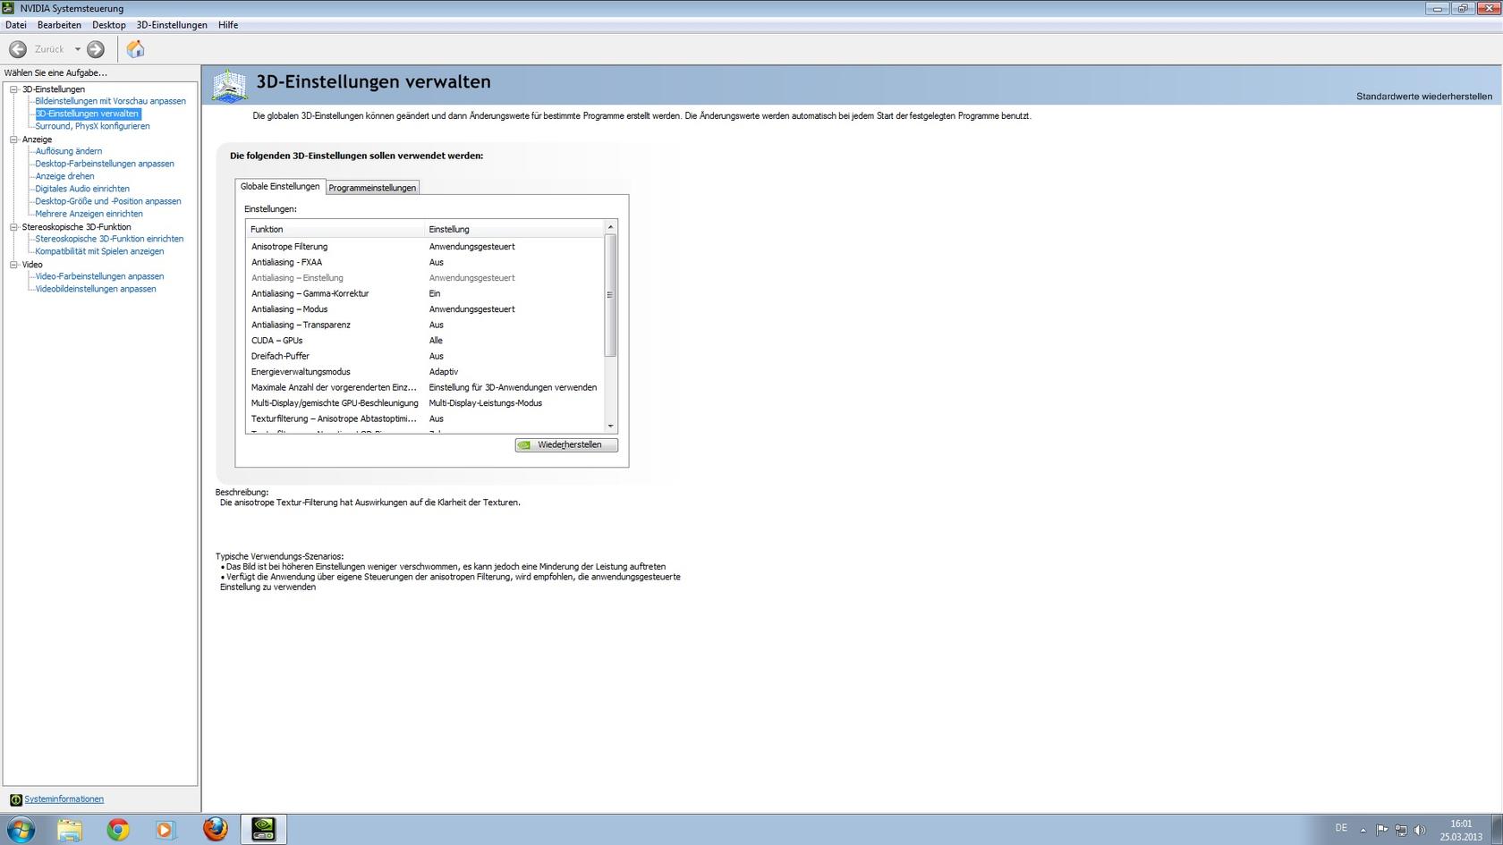Click the Wiederherstellen button
The width and height of the screenshot is (1503, 845).
click(566, 444)
